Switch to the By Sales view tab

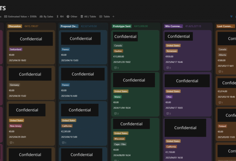tap(46, 16)
